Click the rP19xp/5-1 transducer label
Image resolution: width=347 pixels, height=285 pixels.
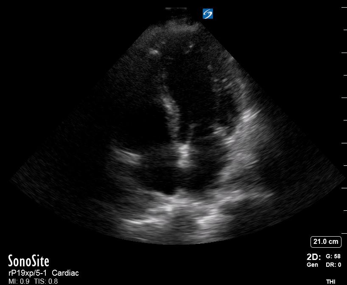[x=28, y=273]
